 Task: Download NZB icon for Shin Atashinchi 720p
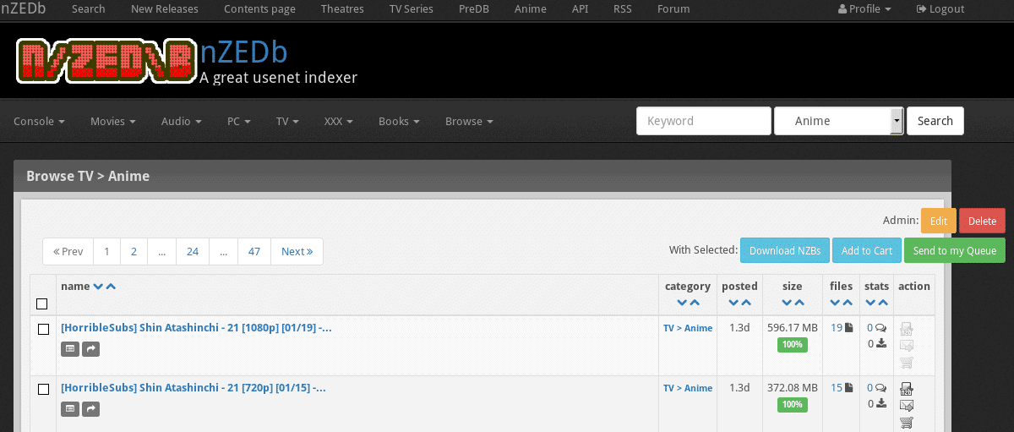[907, 389]
